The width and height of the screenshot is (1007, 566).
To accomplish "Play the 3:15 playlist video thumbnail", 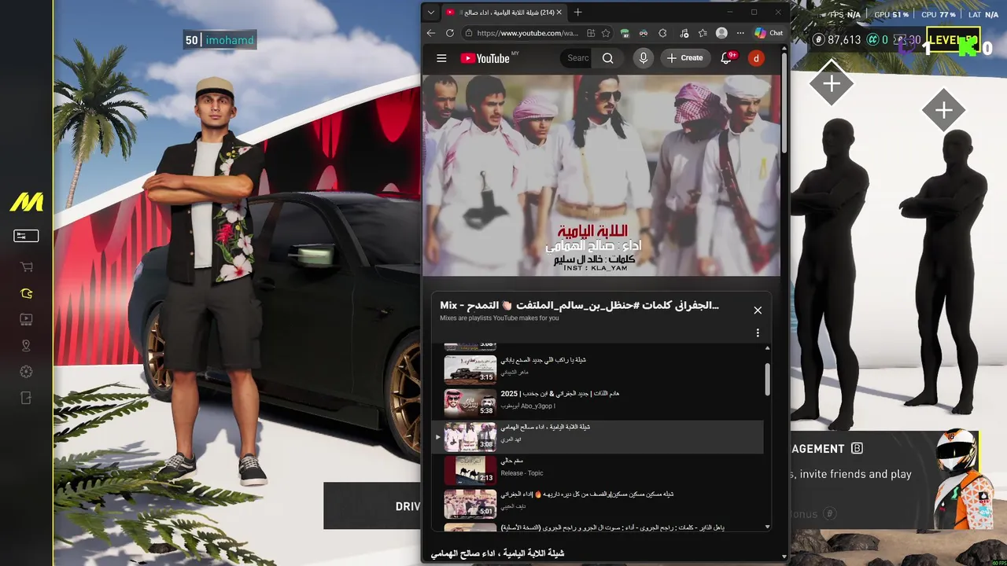I will tap(470, 370).
